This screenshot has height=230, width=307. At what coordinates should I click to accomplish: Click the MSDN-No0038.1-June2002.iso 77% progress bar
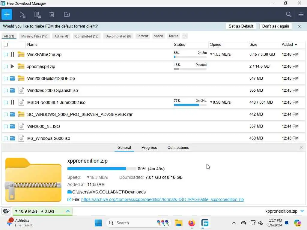pyautogui.click(x=190, y=105)
